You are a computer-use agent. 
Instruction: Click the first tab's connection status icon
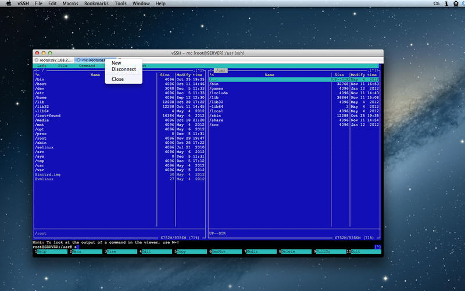click(x=36, y=60)
